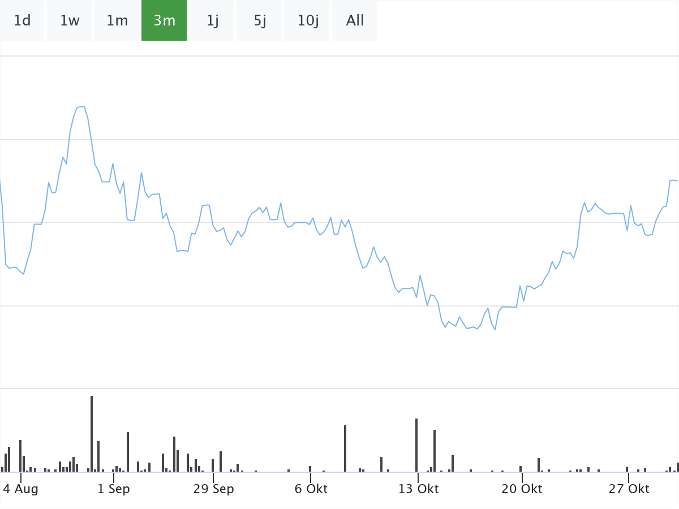The width and height of the screenshot is (679, 509).
Task: Switch chart to 1j range
Action: (212, 20)
